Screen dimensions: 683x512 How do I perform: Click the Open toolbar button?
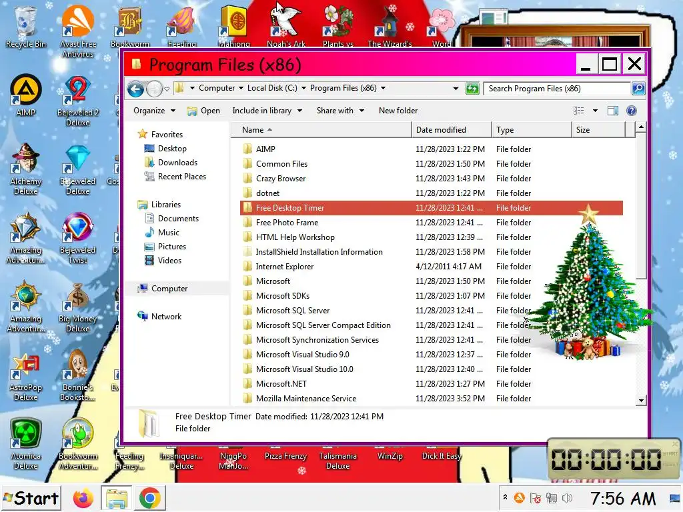click(203, 111)
